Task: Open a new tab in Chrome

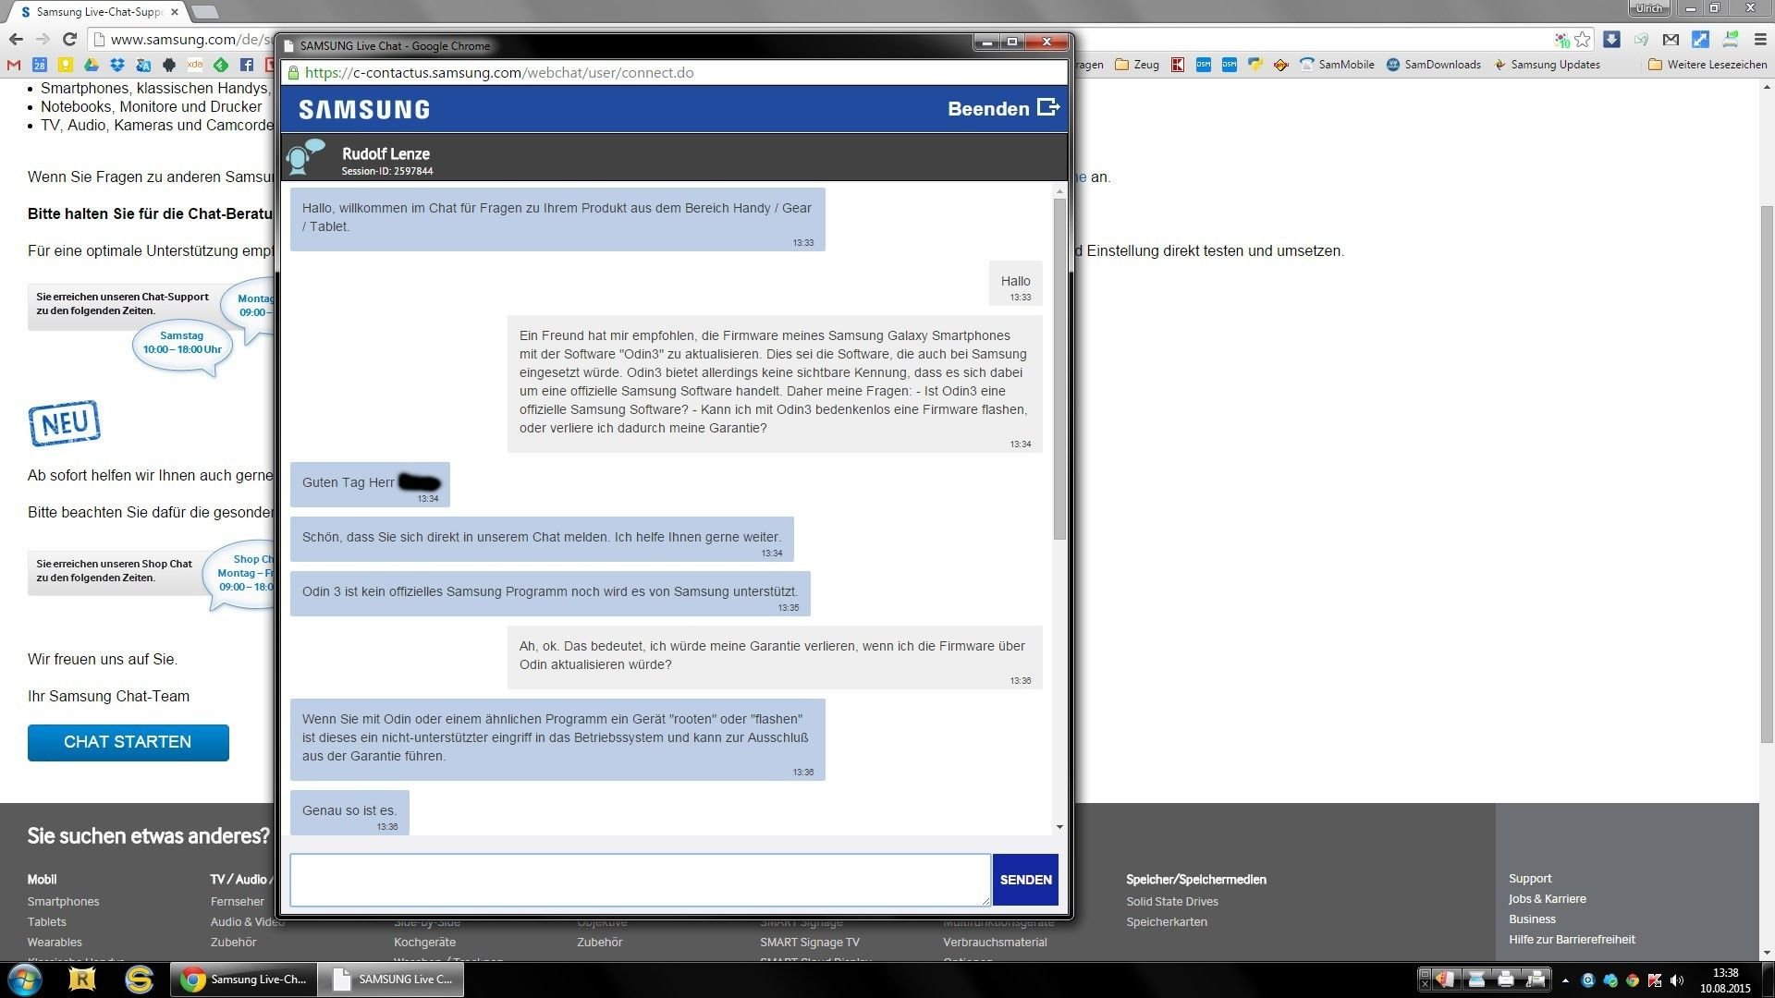Action: tap(204, 12)
